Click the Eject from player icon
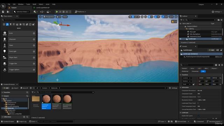This screenshot has height=126, width=224. 67,12
